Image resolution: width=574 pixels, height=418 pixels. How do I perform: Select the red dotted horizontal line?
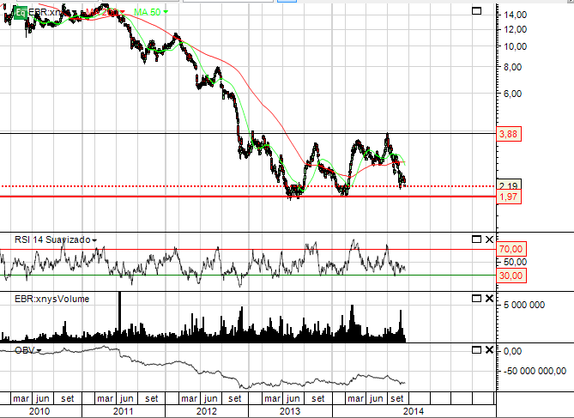click(x=248, y=186)
